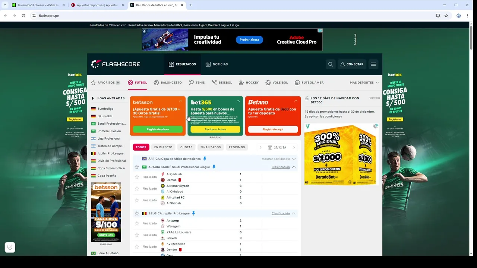Screen dimensions: 477x268
Task: Click the Tenis racket icon
Action: tap(191, 83)
